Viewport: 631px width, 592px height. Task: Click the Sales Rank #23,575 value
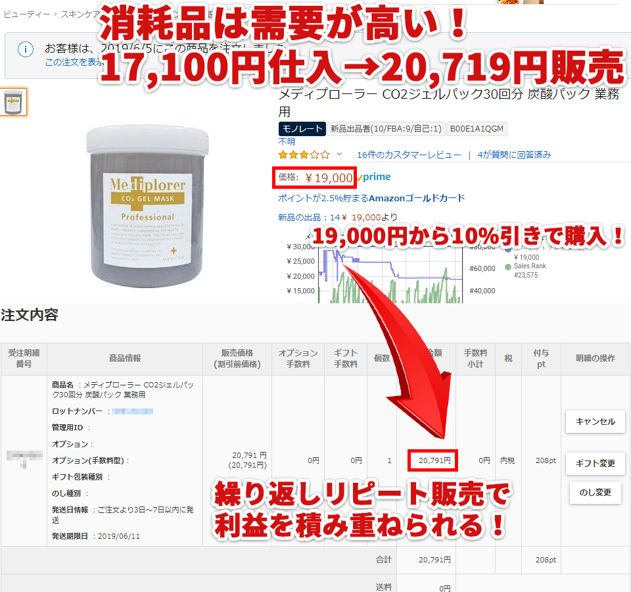click(x=526, y=276)
